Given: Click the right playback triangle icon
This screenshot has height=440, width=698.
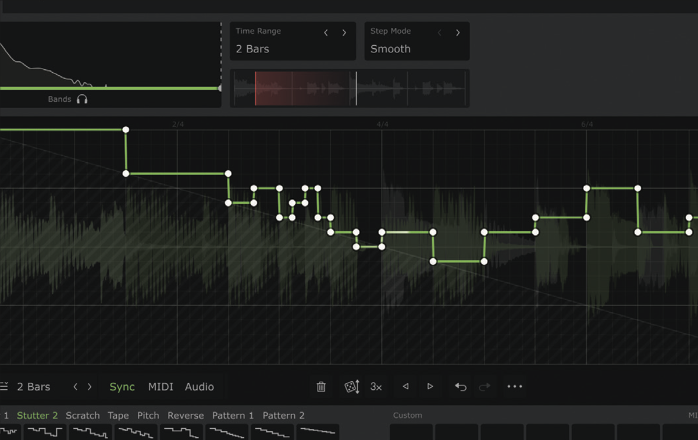Looking at the screenshot, I should pos(430,386).
